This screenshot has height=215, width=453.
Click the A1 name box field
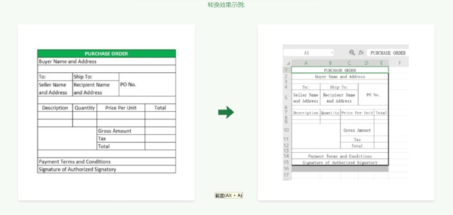pyautogui.click(x=308, y=52)
